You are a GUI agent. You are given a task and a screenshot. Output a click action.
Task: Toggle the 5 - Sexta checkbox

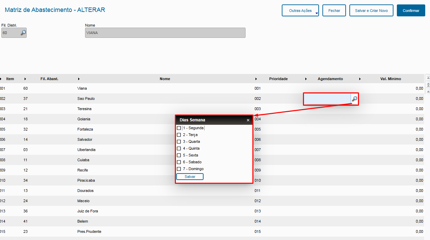click(179, 155)
